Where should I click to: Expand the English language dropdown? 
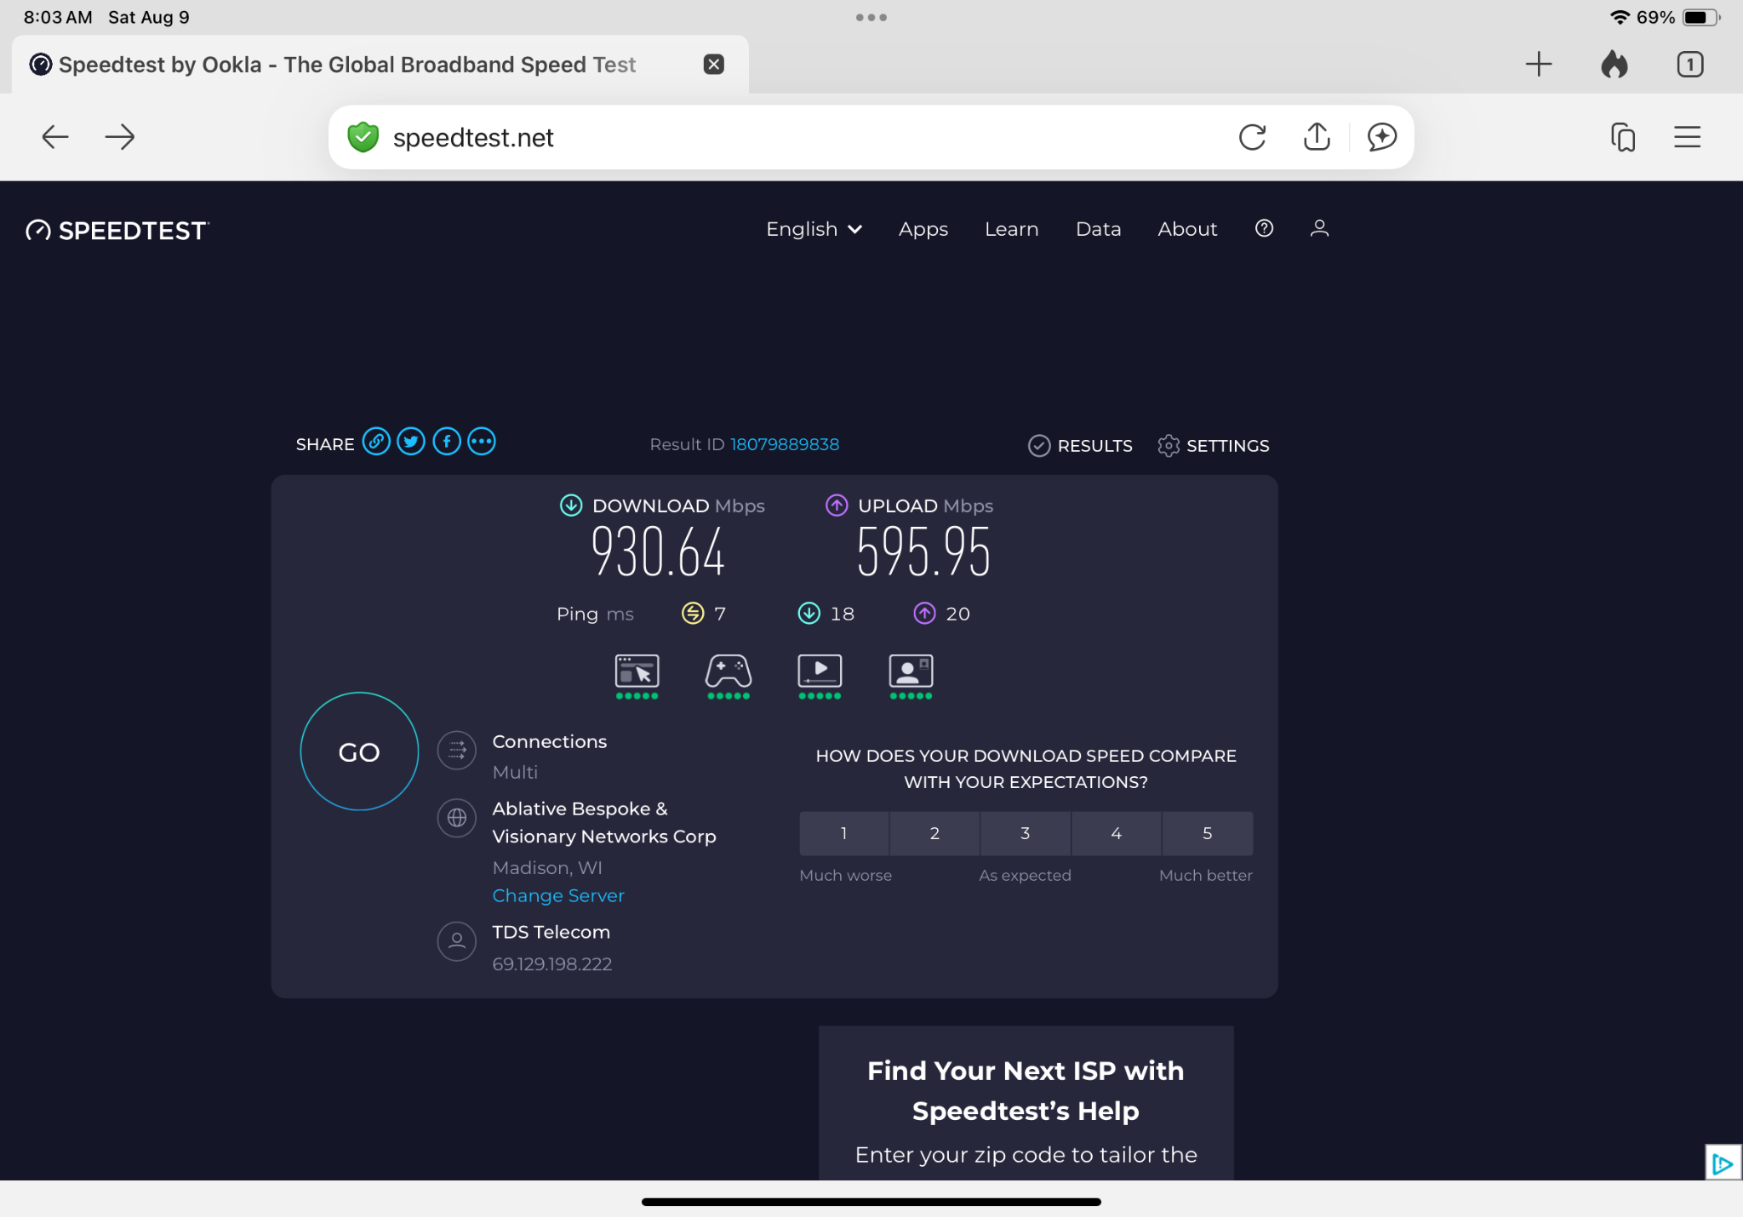pos(814,229)
